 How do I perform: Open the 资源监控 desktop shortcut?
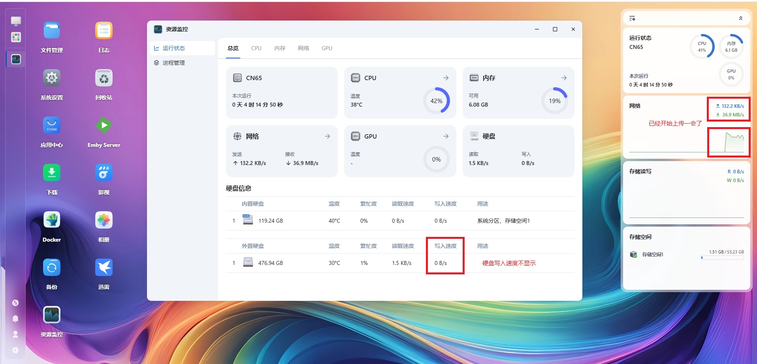pyautogui.click(x=52, y=315)
